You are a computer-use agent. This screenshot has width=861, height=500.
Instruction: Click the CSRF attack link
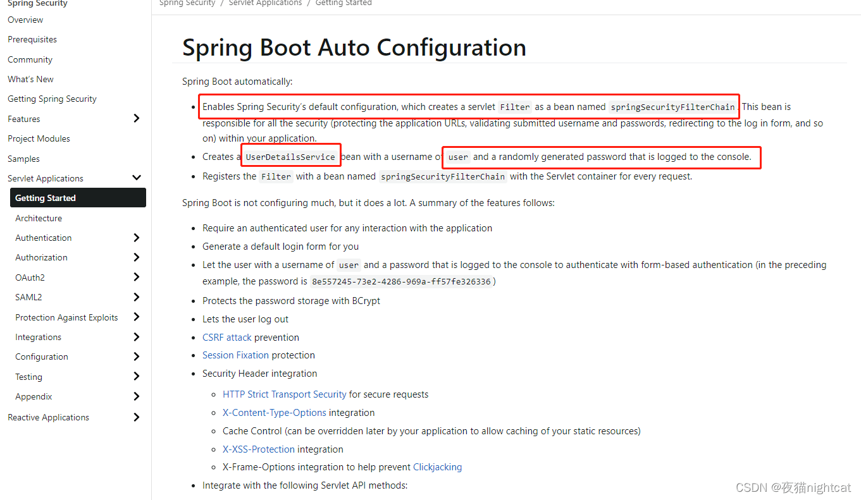[x=226, y=338]
